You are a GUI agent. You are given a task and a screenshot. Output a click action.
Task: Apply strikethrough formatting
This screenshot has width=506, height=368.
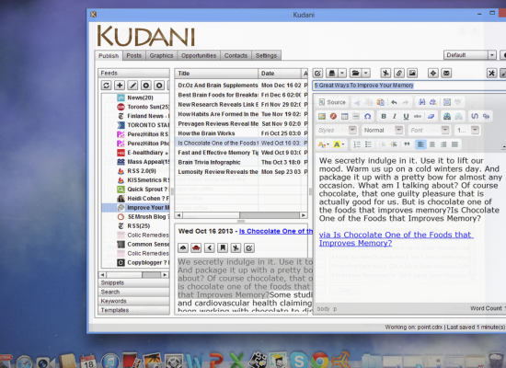(418, 116)
